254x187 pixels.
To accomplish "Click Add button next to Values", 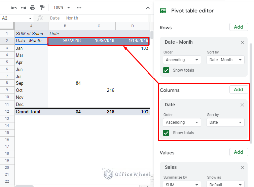I will (238, 152).
